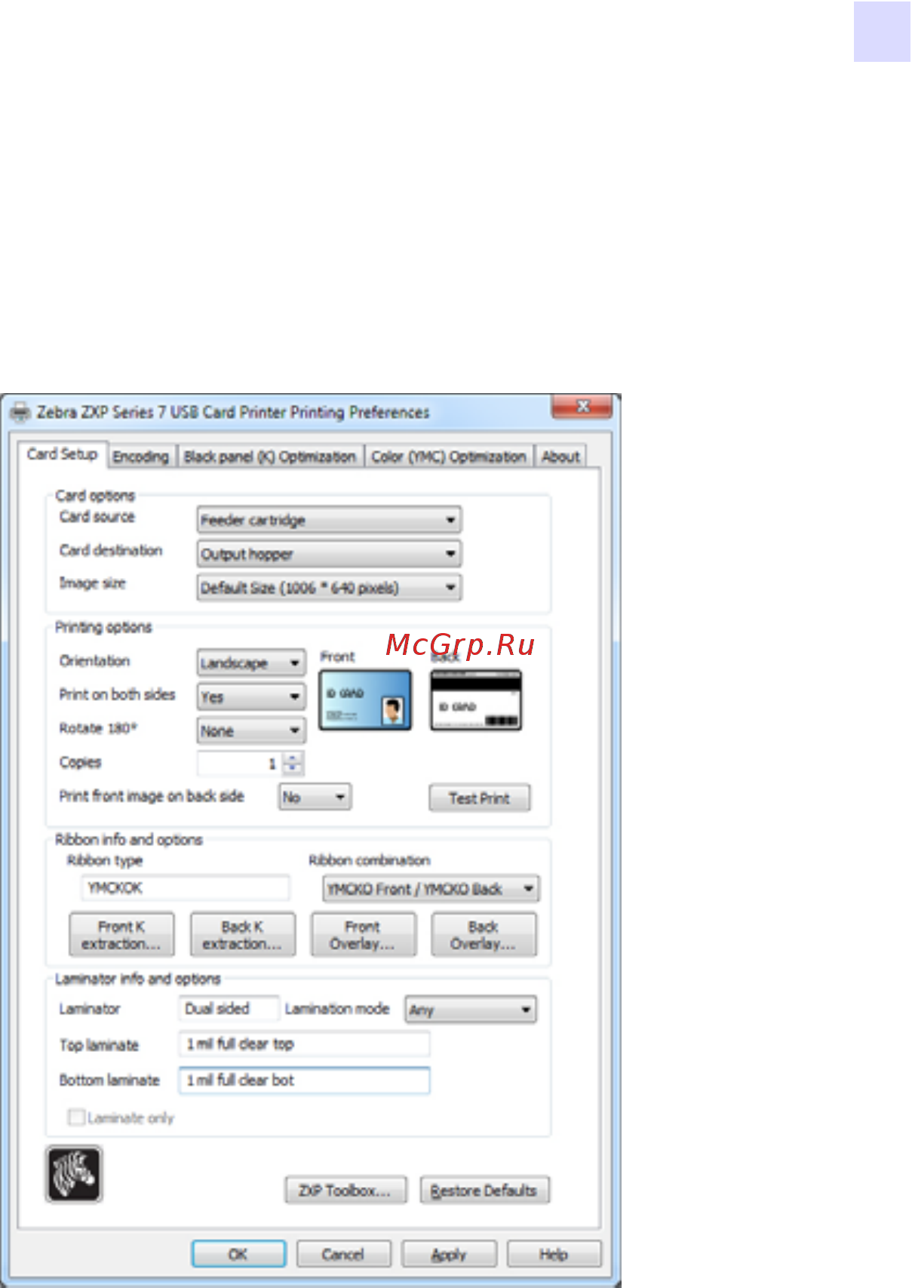Expand the Ribbon combination dropdown
This screenshot has width=912, height=1288.
click(431, 889)
